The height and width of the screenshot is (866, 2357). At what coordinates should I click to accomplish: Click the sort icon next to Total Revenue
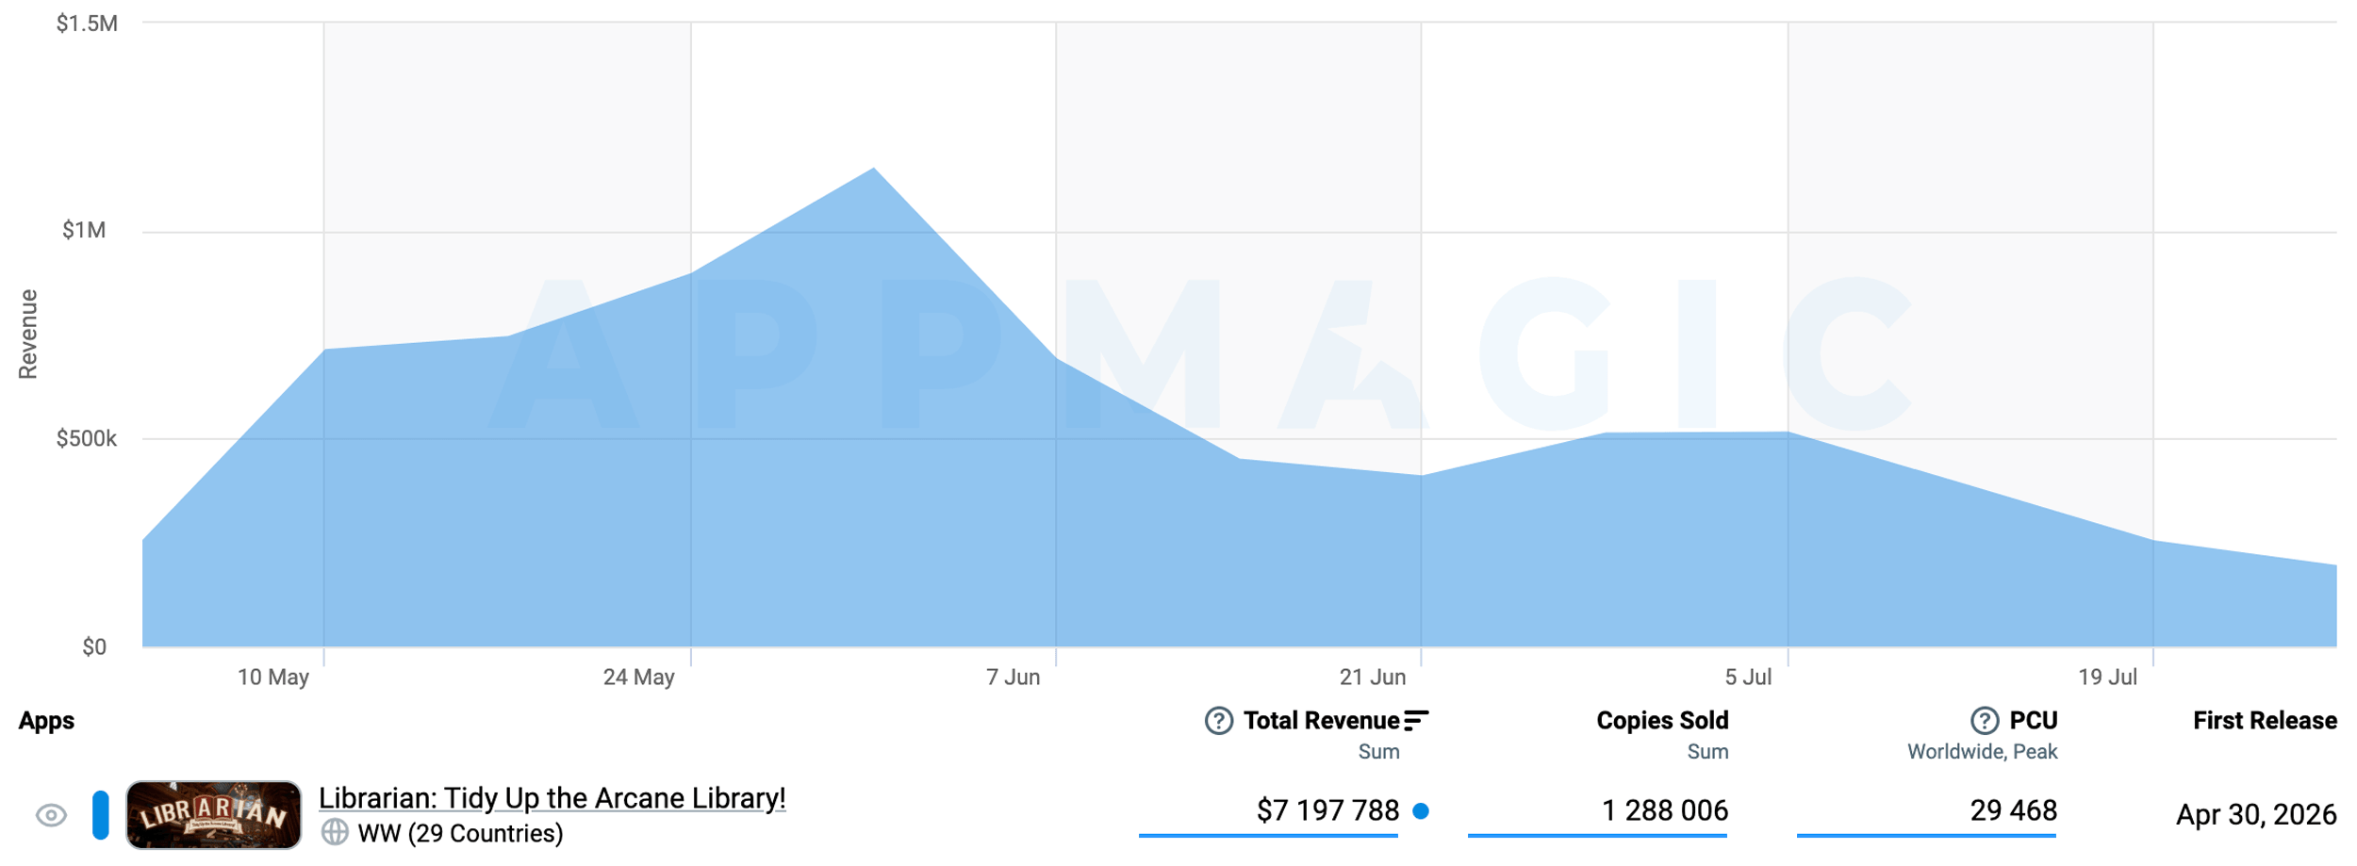[1416, 721]
